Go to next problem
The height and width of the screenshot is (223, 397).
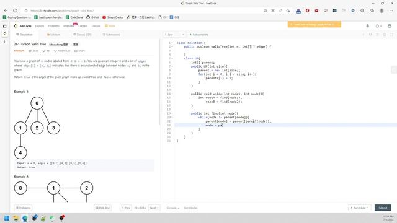154,208
